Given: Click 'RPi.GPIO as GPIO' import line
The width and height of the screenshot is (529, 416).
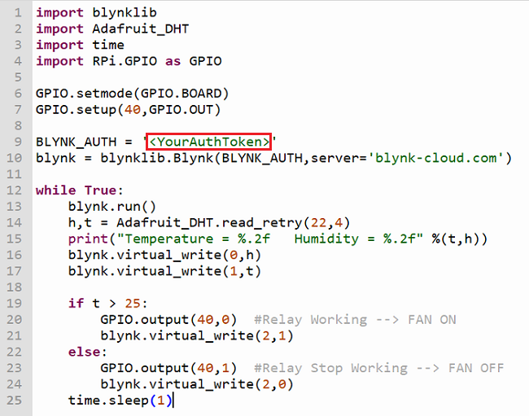Looking at the screenshot, I should (x=129, y=61).
